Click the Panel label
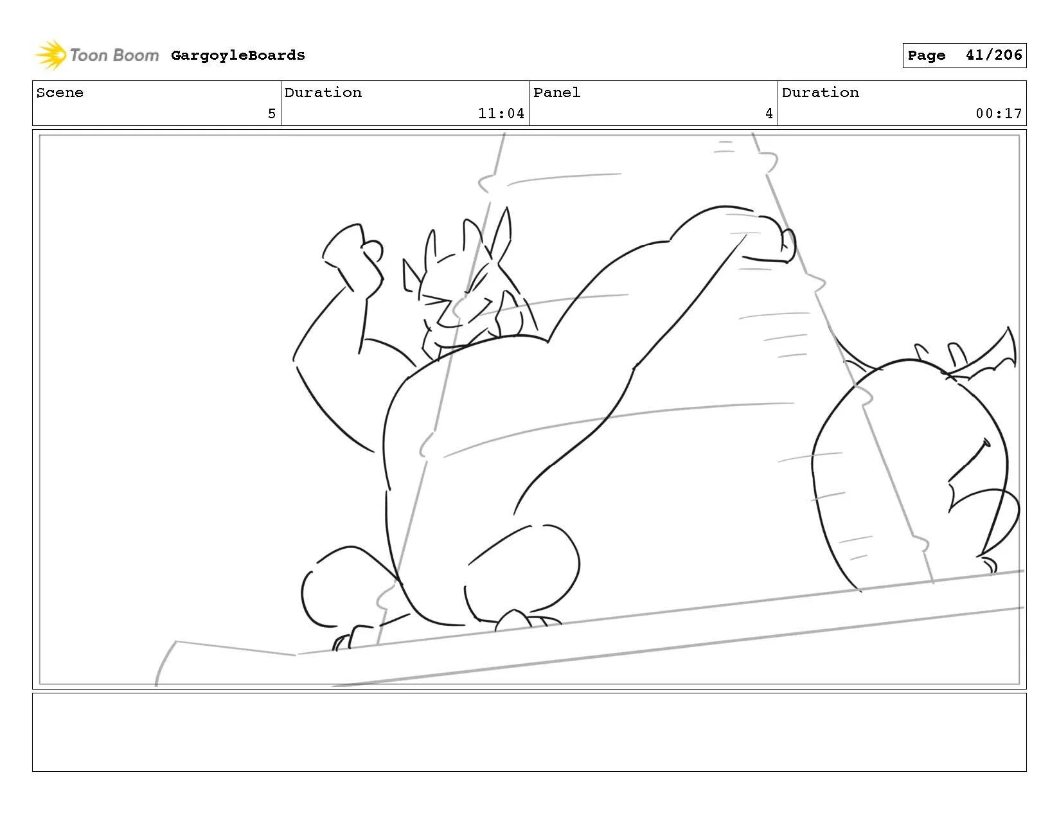Image resolution: width=1059 pixels, height=820 pixels. click(x=556, y=93)
